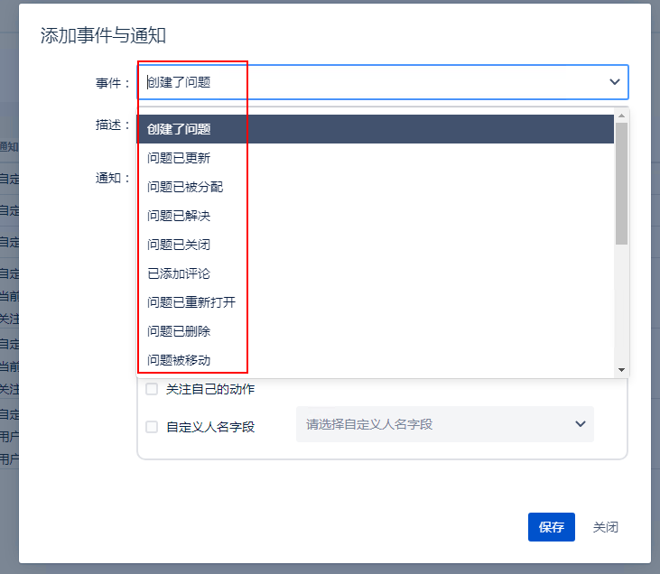This screenshot has height=574, width=660.
Task: Open the "请选择自定义人名字段" dropdown
Action: [433, 424]
